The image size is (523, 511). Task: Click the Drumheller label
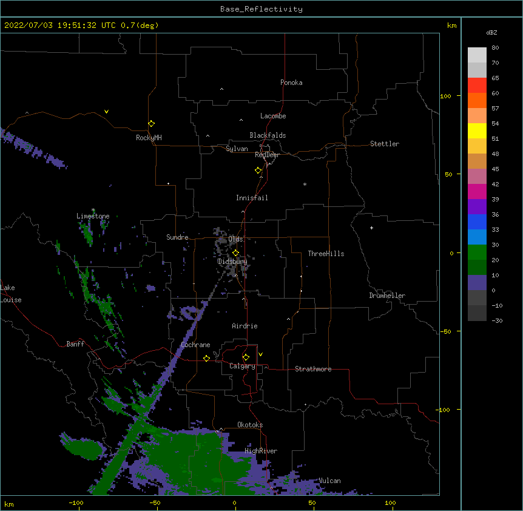click(387, 296)
